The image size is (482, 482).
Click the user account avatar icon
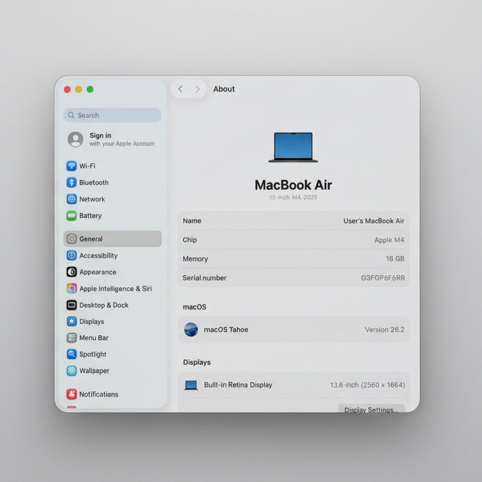point(75,139)
